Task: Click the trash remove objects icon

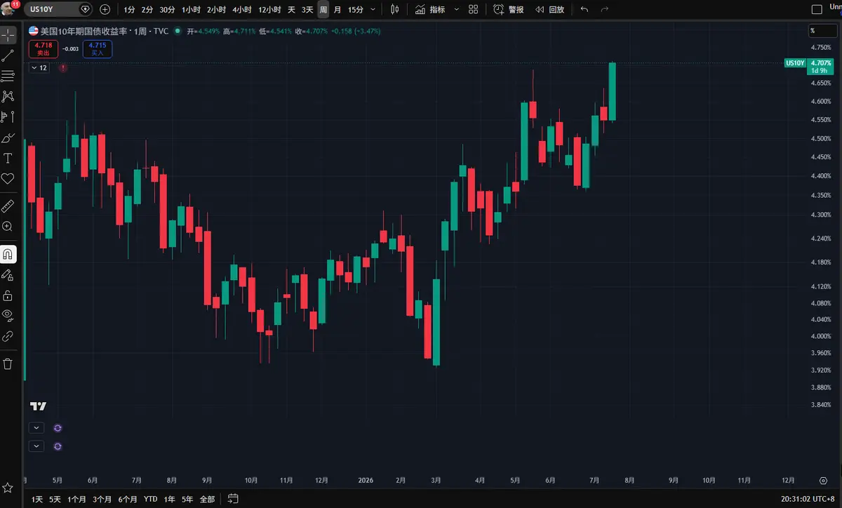Action: click(x=8, y=363)
